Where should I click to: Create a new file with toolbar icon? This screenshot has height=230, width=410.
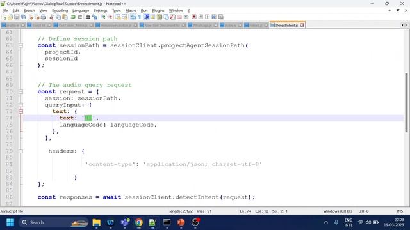click(x=4, y=17)
